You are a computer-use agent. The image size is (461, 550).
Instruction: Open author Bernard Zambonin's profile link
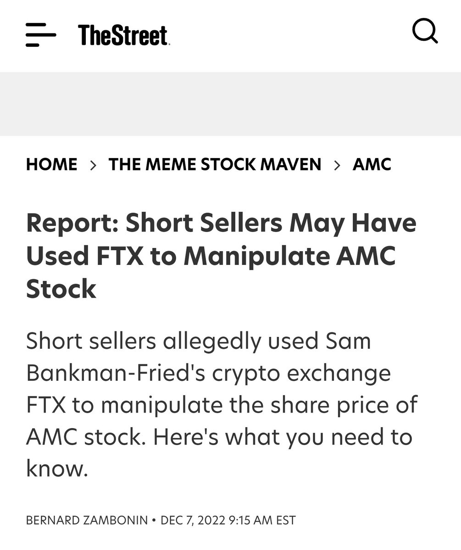87,520
